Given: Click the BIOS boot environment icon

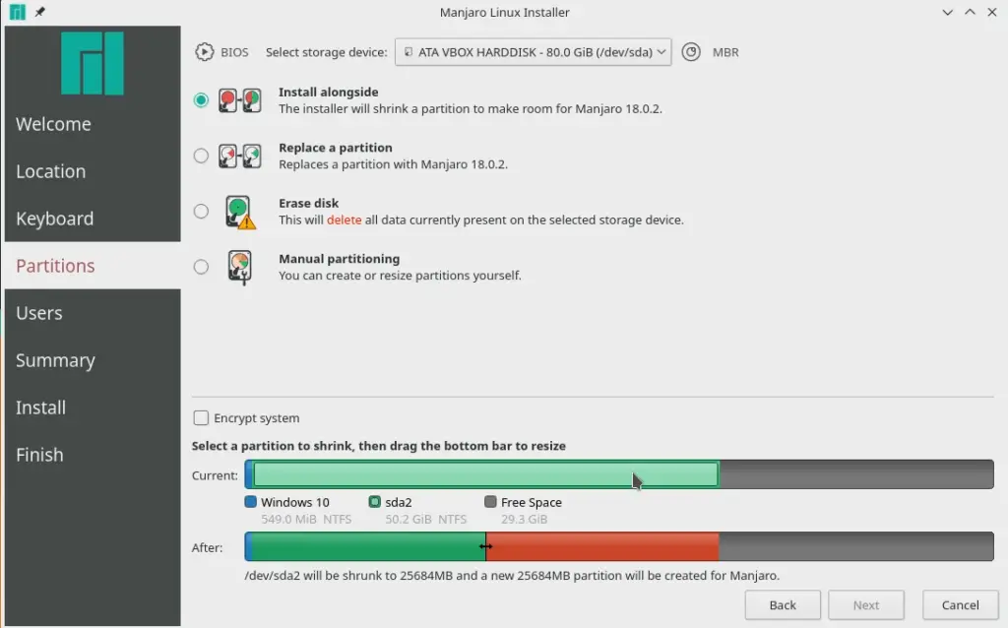Looking at the screenshot, I should [x=205, y=52].
